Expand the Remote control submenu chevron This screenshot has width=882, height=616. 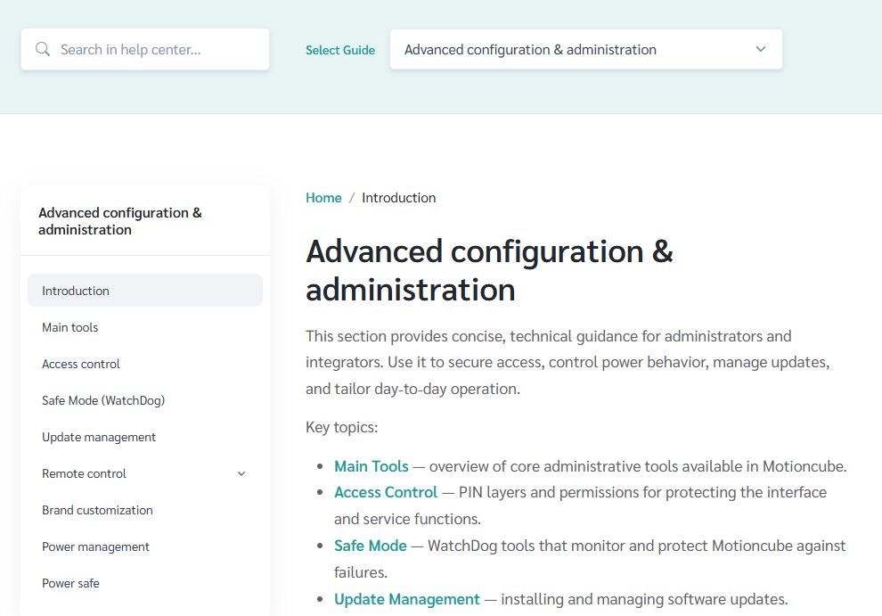click(x=241, y=473)
